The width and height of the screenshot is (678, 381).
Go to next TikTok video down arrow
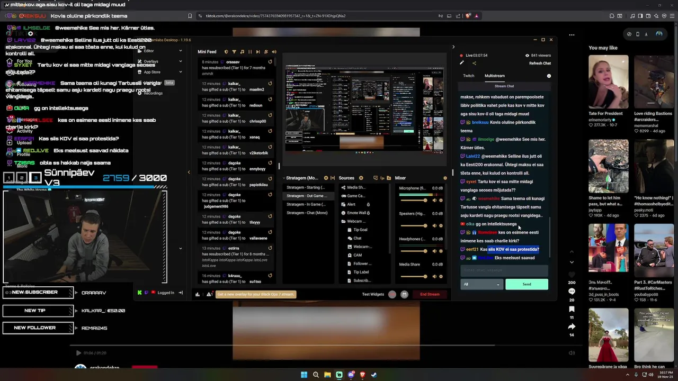coord(572,262)
